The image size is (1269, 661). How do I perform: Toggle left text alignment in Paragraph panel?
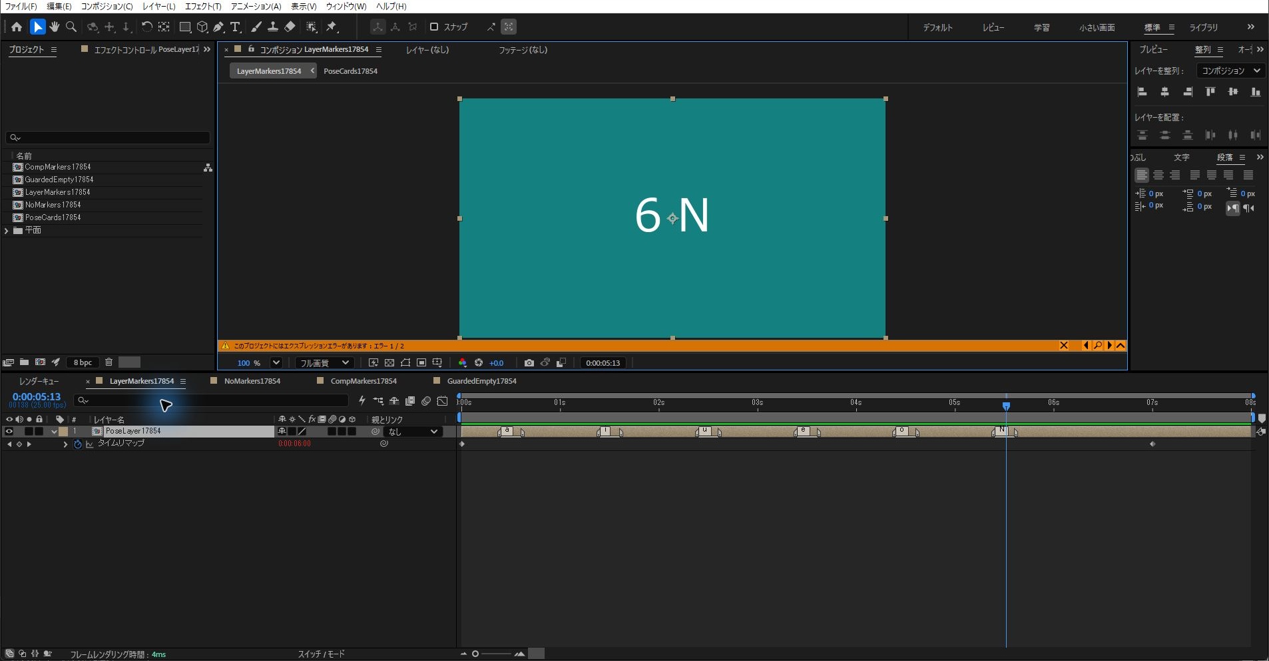[x=1142, y=175]
